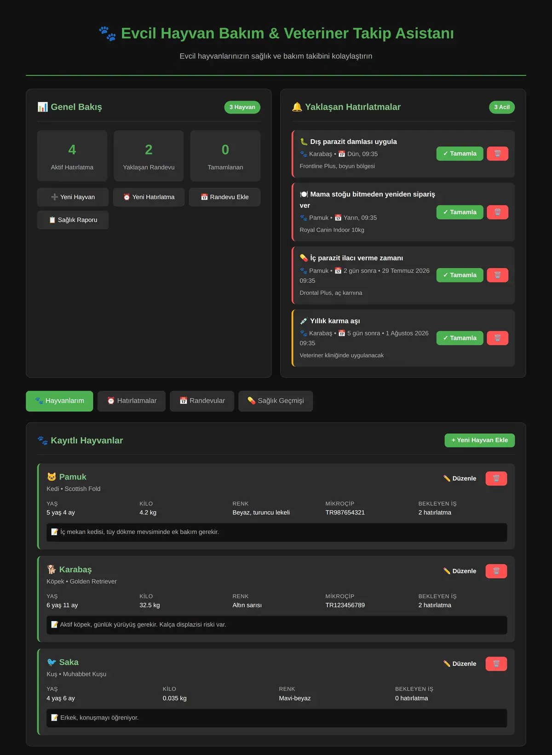This screenshot has height=755, width=552.
Task: Delete the Mama stoğu reminder
Action: (497, 212)
